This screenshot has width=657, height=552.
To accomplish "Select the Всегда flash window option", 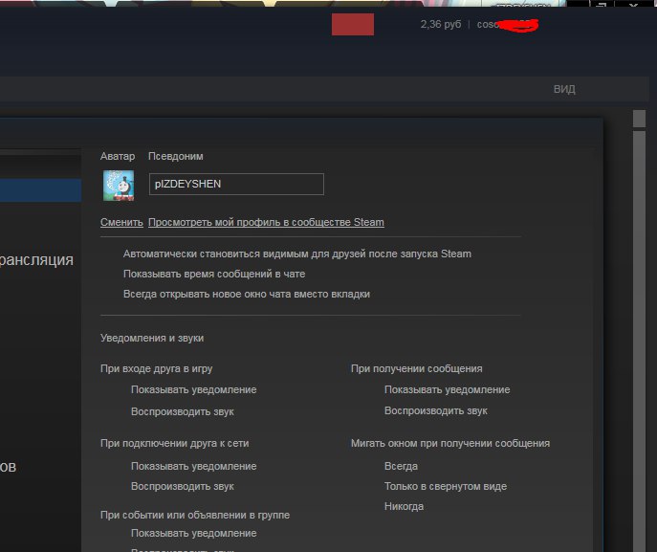I will [x=401, y=466].
